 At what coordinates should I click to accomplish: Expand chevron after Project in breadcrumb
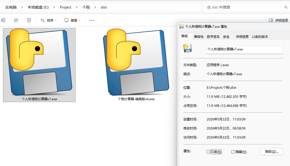click(77, 7)
